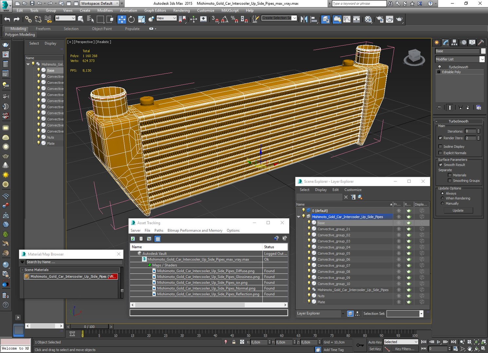Activate the Select and Scale tool
The width and height of the screenshot is (488, 353).
click(141, 19)
